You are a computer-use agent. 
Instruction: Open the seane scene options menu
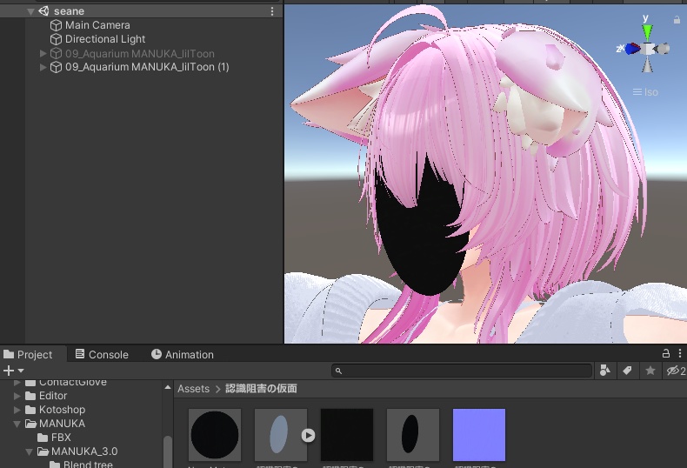[x=272, y=11]
